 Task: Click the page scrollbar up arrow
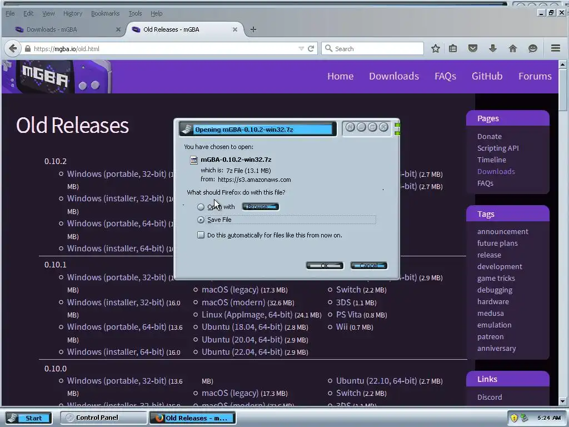(562, 64)
